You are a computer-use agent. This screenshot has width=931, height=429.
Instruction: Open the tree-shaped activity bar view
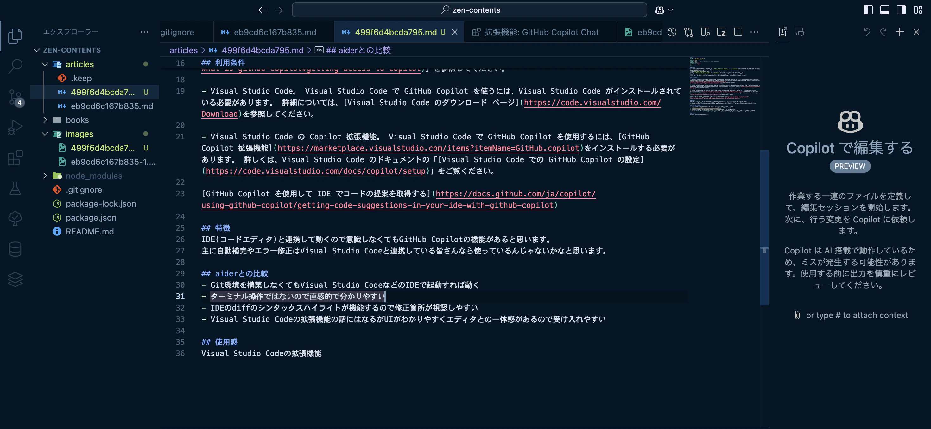15,219
